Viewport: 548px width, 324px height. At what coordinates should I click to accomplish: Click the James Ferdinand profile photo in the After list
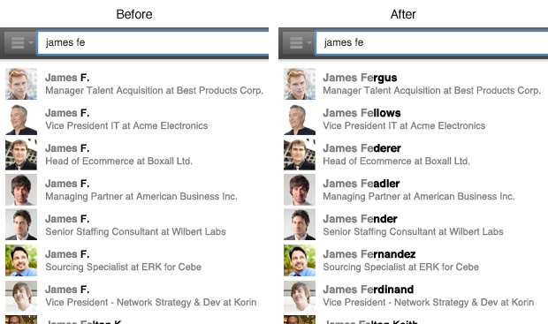[x=300, y=296]
